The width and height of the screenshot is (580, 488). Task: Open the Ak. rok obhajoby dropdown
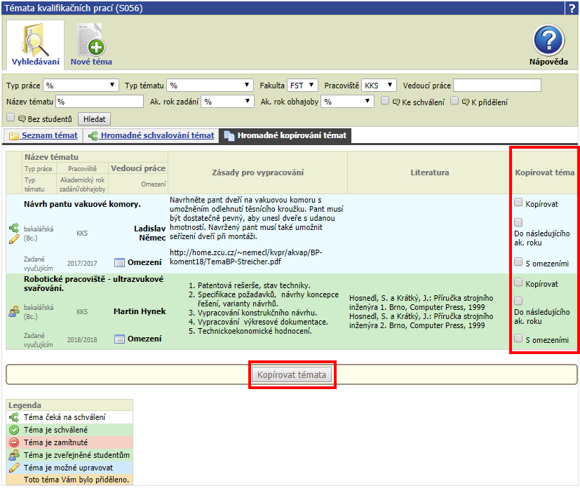point(347,102)
